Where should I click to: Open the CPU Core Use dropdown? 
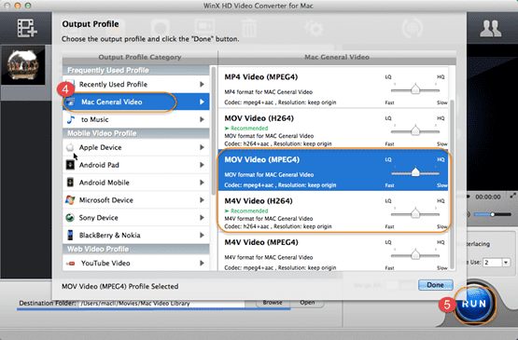pos(506,263)
